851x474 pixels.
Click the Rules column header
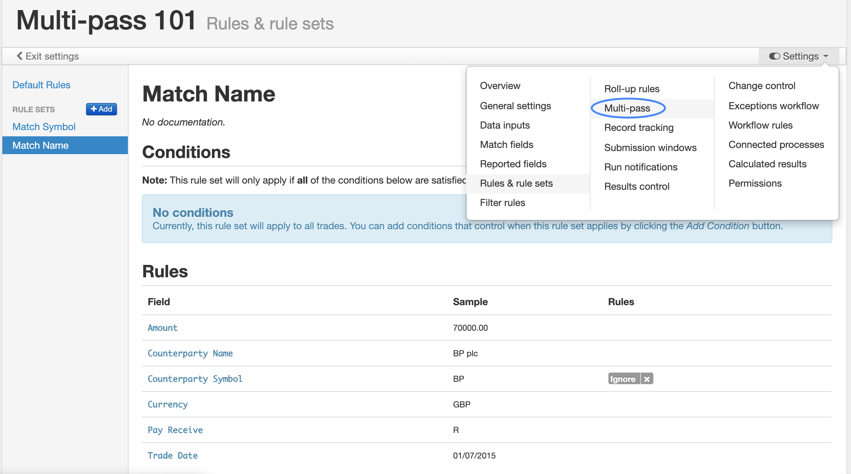click(621, 302)
